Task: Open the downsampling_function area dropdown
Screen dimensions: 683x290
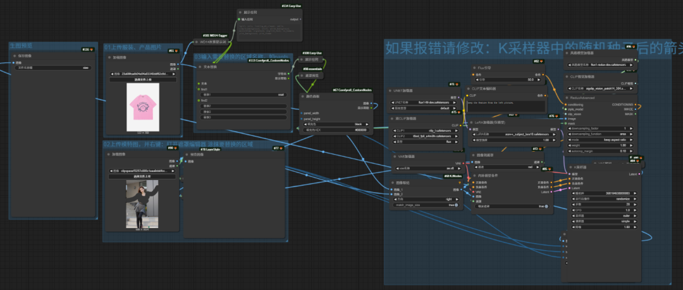Action: (600, 134)
